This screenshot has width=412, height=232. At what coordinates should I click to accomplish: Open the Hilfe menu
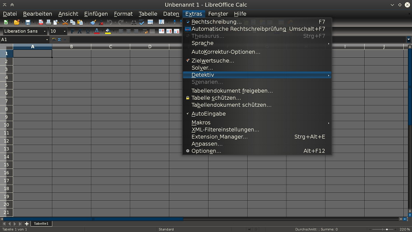point(240,14)
